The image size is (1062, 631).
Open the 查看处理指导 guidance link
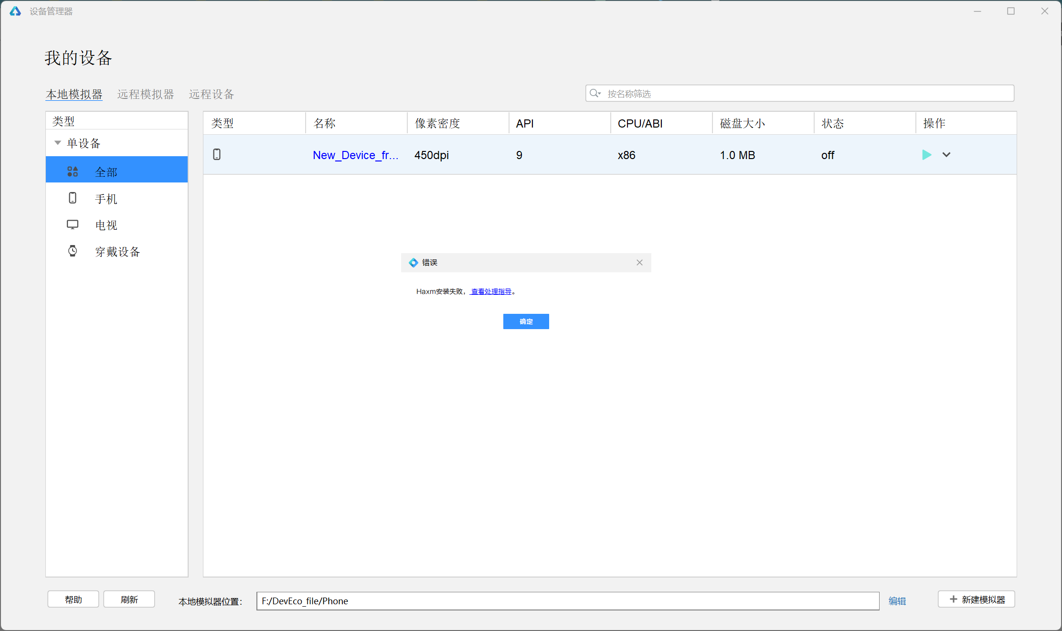tap(491, 291)
